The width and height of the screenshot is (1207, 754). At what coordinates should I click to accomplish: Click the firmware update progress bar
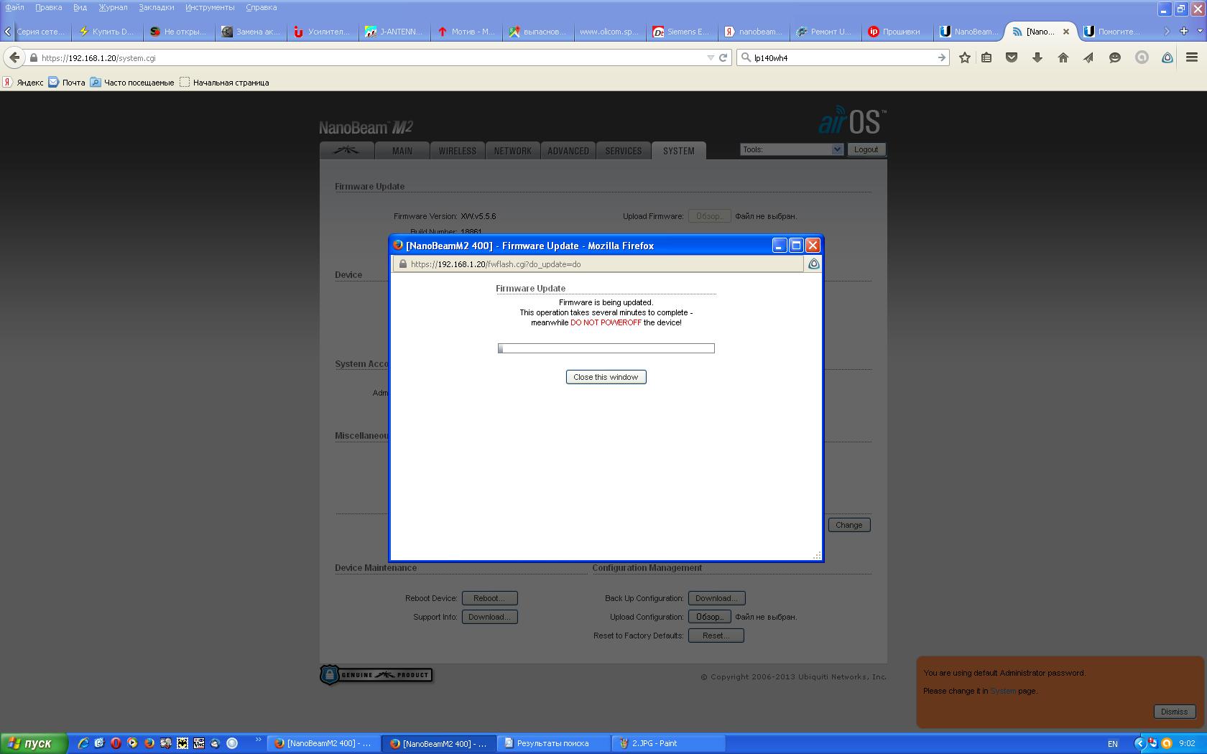pyautogui.click(x=606, y=348)
